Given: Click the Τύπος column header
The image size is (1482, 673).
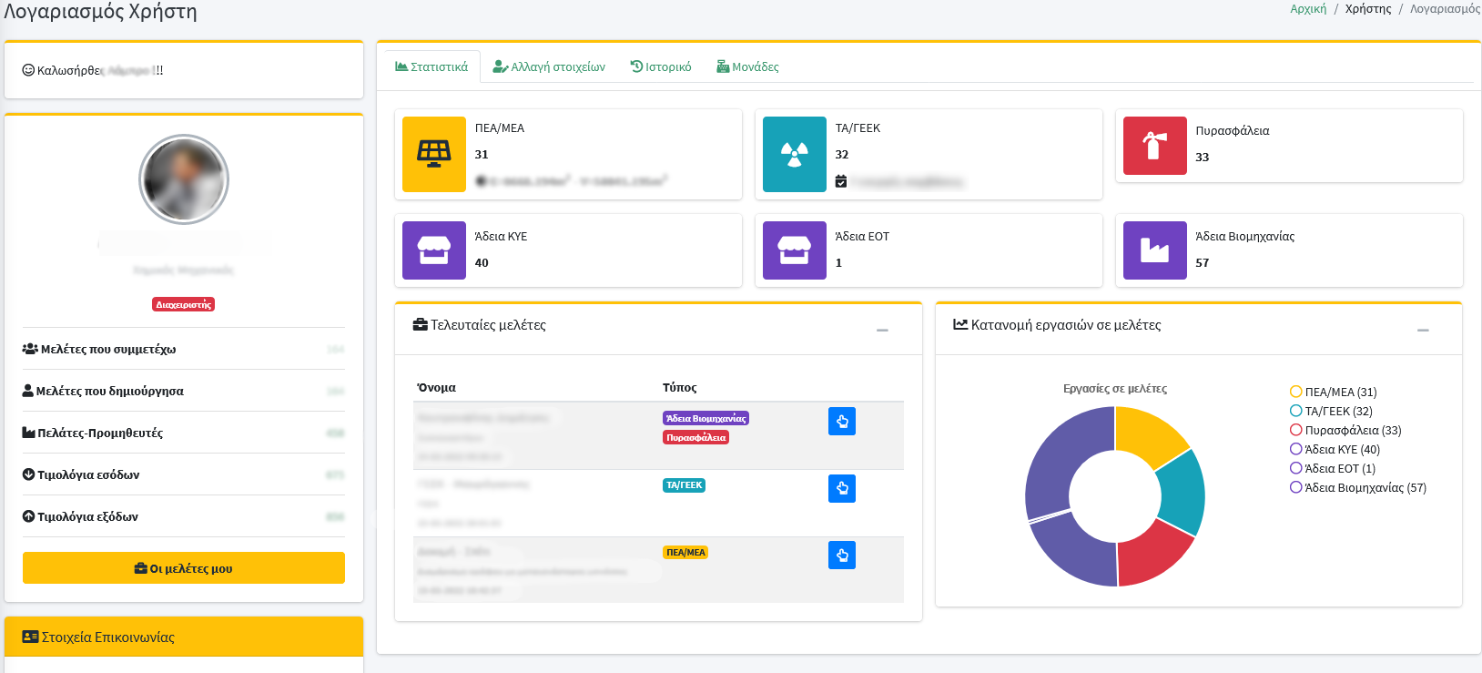Looking at the screenshot, I should tap(680, 387).
